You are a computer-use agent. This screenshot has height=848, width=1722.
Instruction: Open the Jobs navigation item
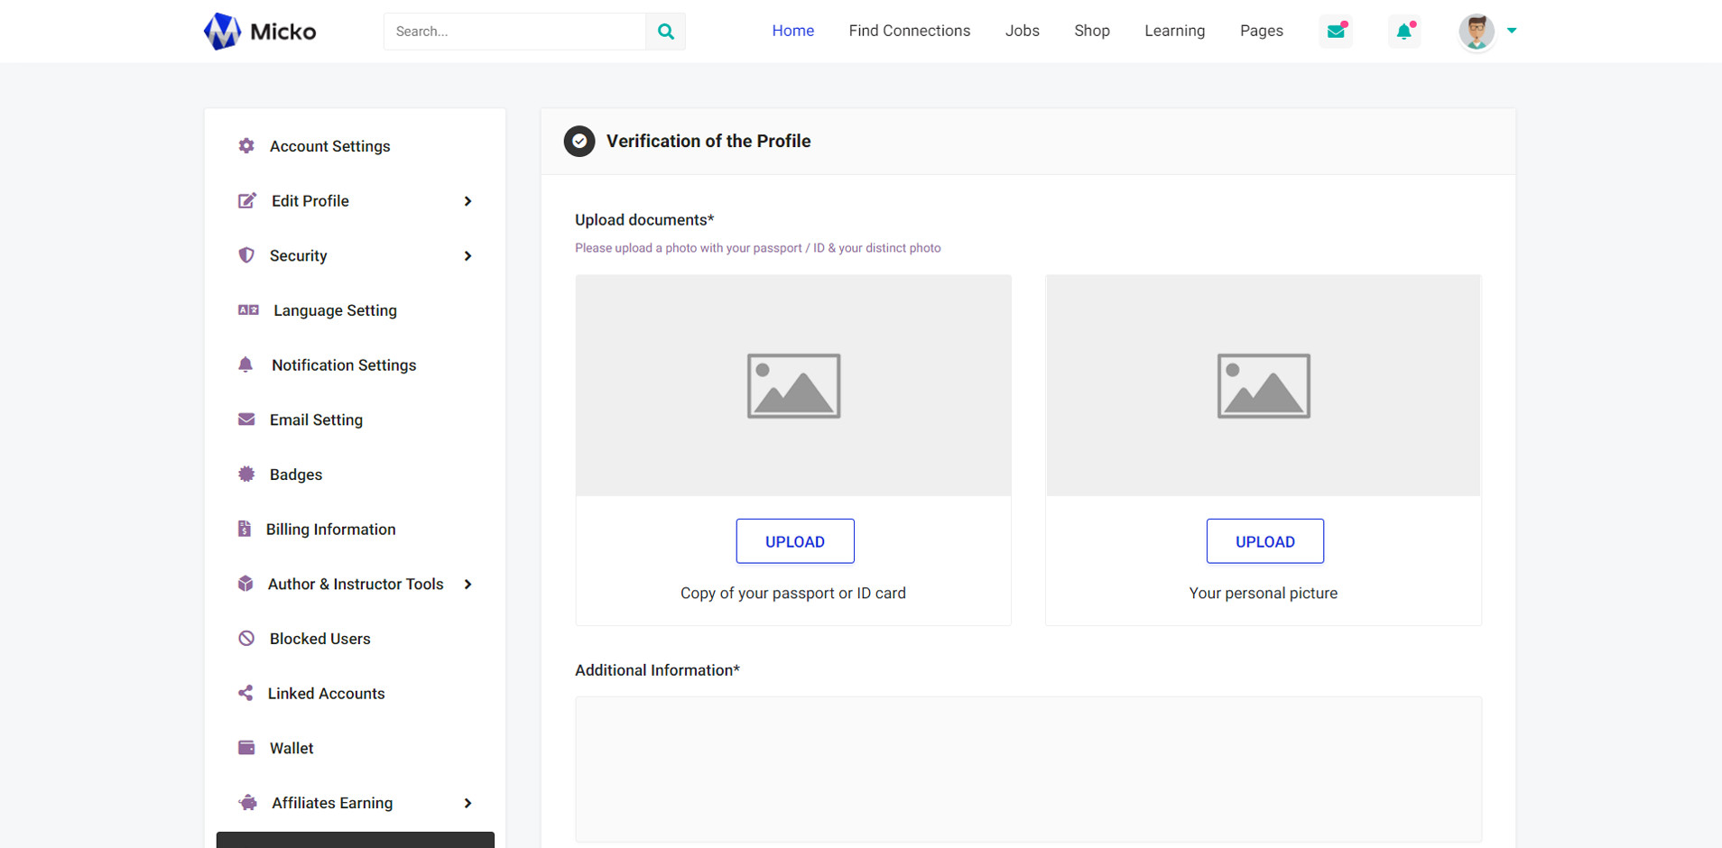1022,31
